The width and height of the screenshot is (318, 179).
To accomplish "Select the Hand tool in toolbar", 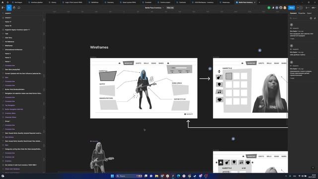I will tap(14, 8).
